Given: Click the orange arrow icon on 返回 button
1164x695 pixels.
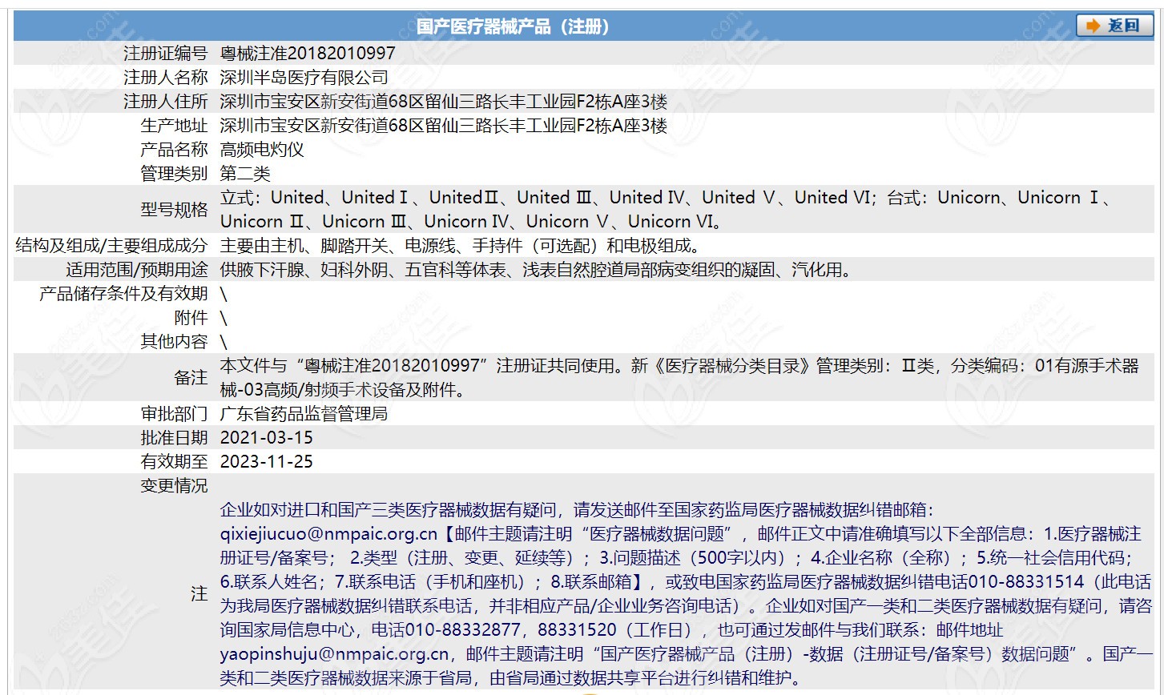Looking at the screenshot, I should (1093, 26).
